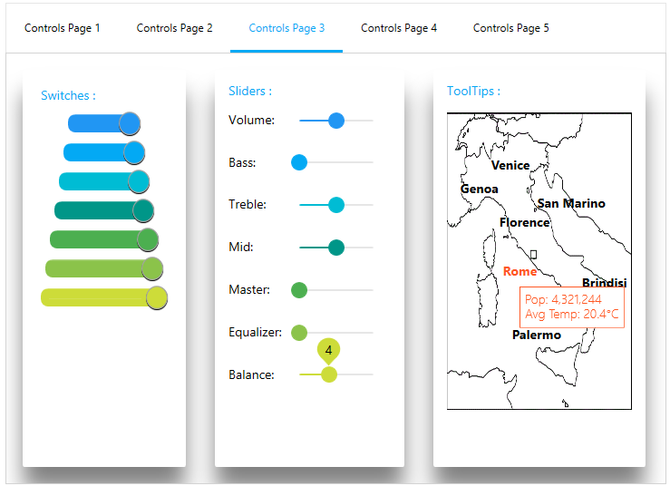Toggle the widest light green switch
Viewport: 670px width, 486px height.
point(104,268)
